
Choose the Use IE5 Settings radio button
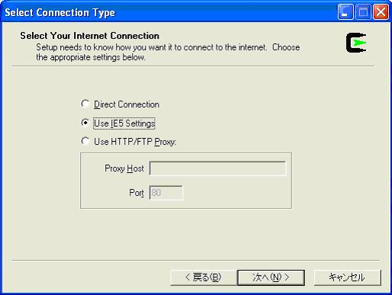[85, 123]
